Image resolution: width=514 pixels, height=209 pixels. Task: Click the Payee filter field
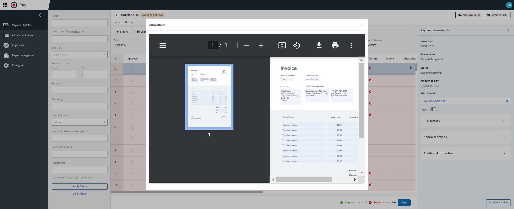pos(80,23)
